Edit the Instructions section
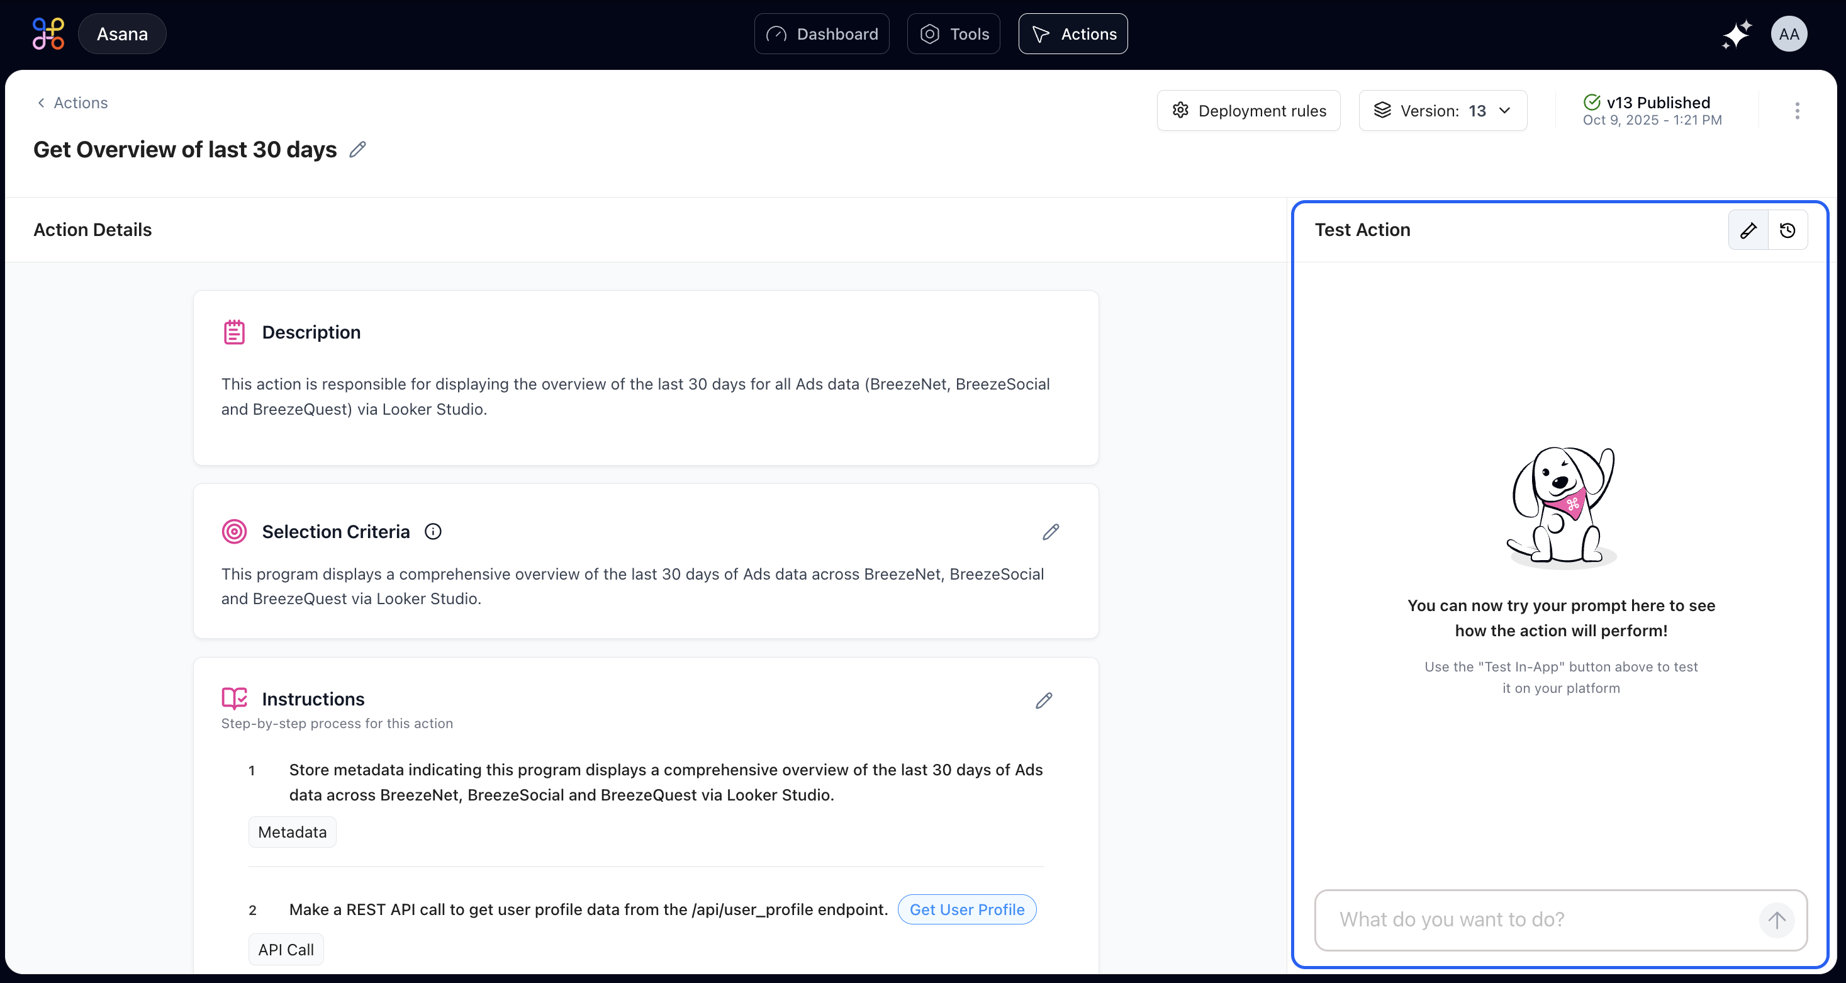 pyautogui.click(x=1044, y=700)
